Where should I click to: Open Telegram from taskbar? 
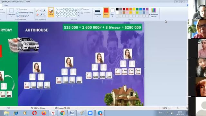coord(100,113)
